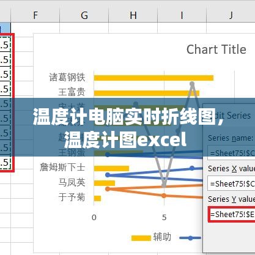Click the 马凤英 category axis label
The width and height of the screenshot is (255, 255).
pyautogui.click(x=72, y=182)
